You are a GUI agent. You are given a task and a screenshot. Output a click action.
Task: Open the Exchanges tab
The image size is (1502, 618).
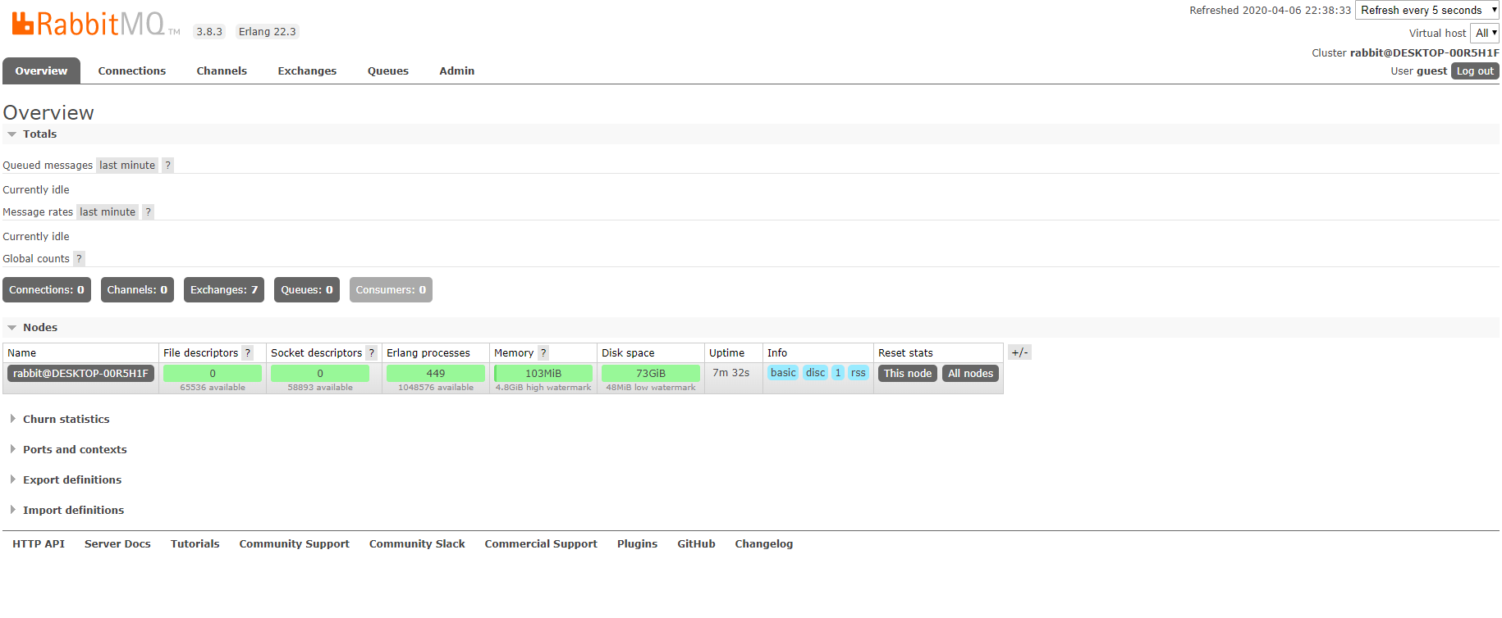point(307,71)
